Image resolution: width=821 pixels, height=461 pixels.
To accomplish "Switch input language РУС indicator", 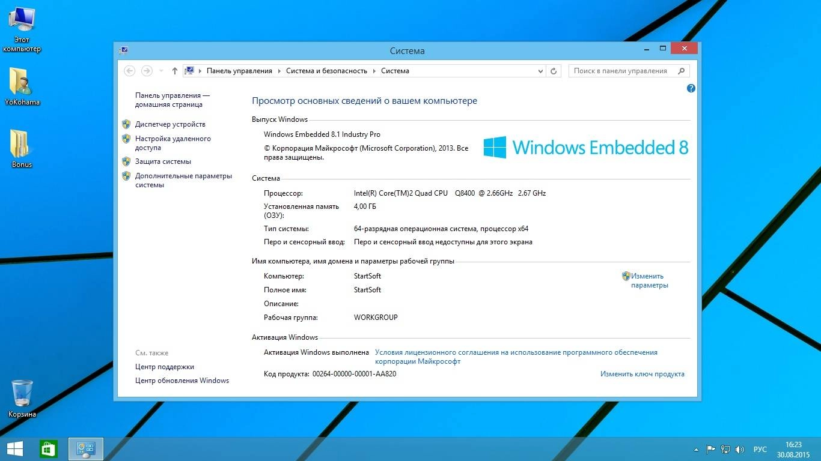I will click(760, 449).
